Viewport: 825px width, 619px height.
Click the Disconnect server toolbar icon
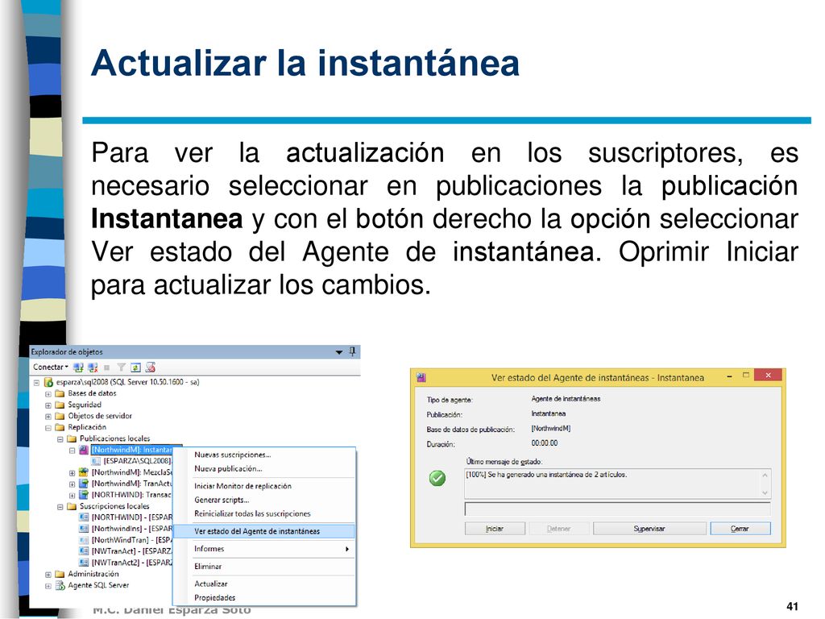pyautogui.click(x=93, y=368)
